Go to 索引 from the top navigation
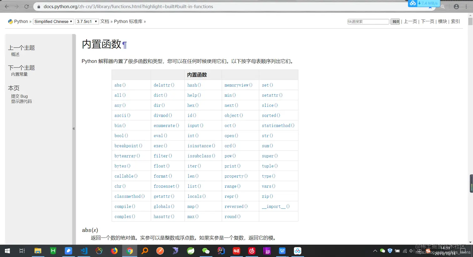The width and height of the screenshot is (473, 257). (x=455, y=21)
